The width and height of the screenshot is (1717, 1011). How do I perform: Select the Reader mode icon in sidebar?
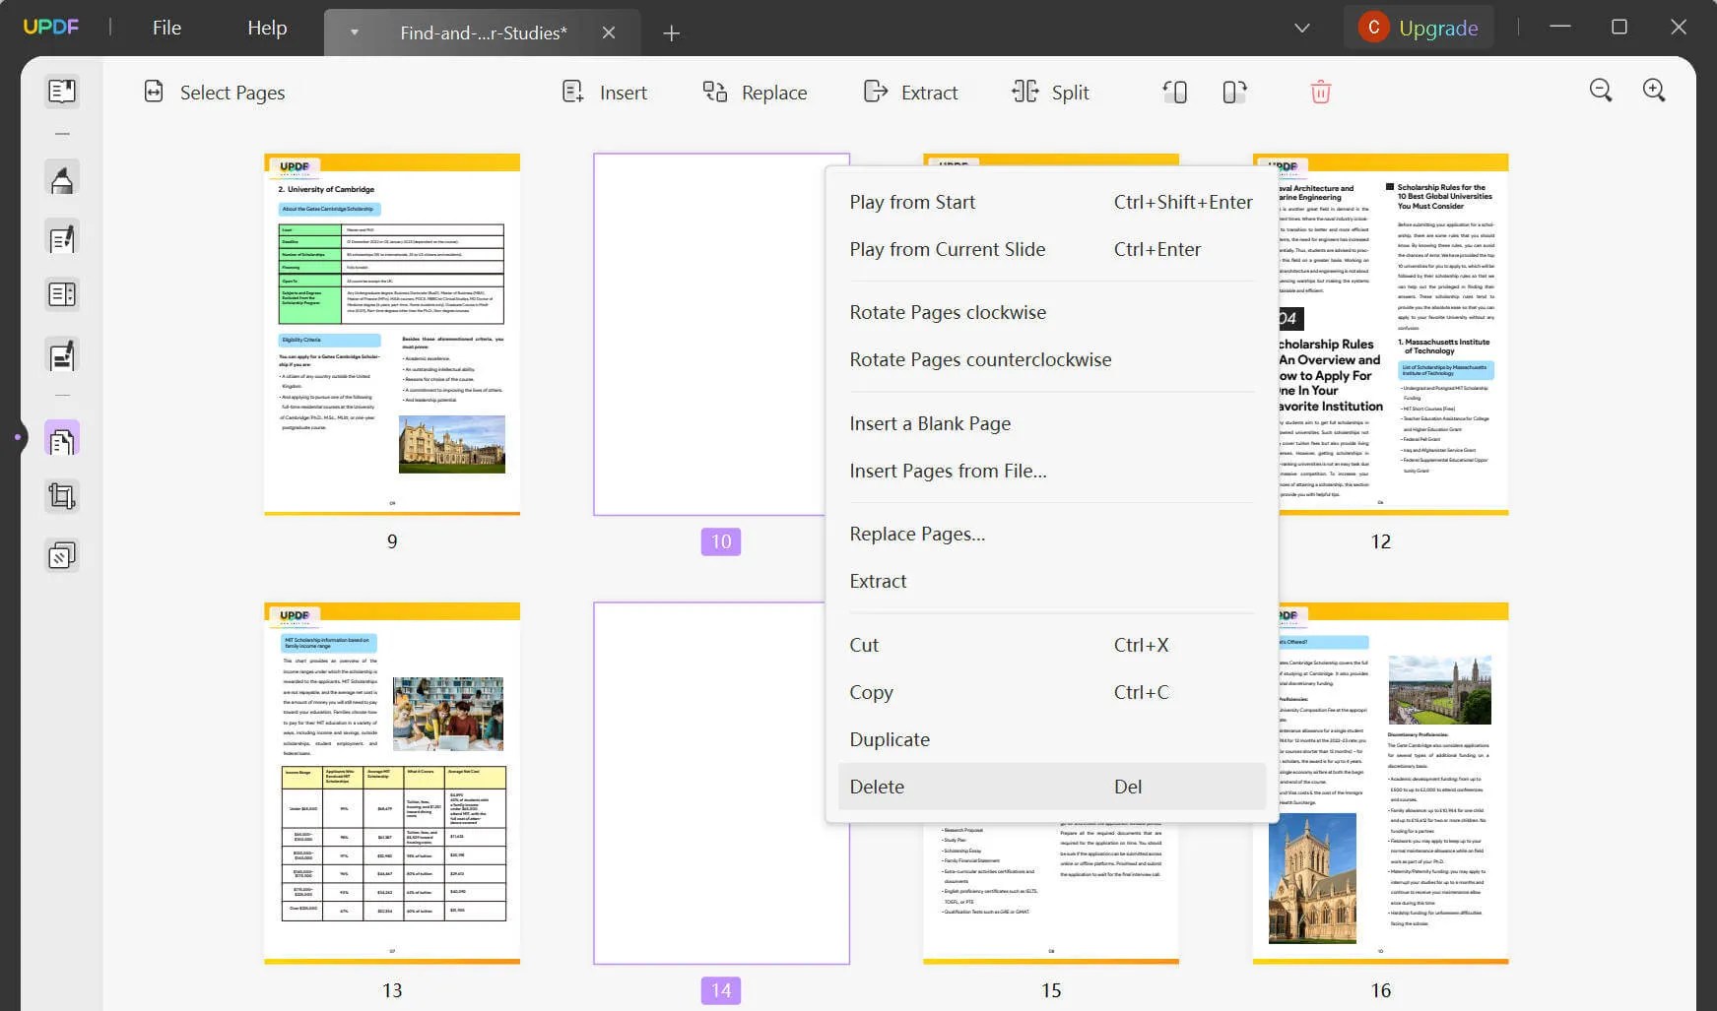62,91
